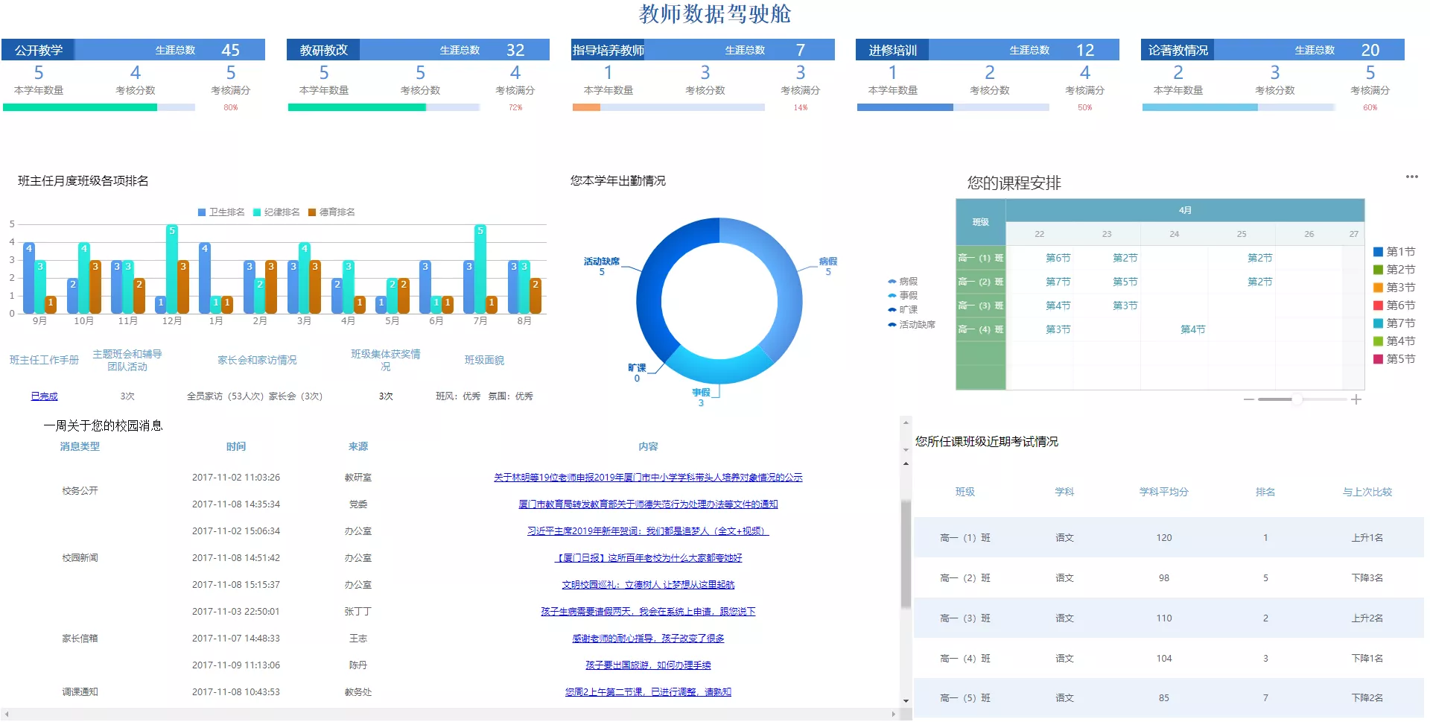The image size is (1430, 722).
Task: Open the three-dot menu above the course schedule
Action: (x=1411, y=177)
